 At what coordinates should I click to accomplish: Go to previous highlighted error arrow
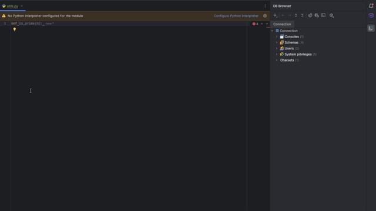pos(262,24)
